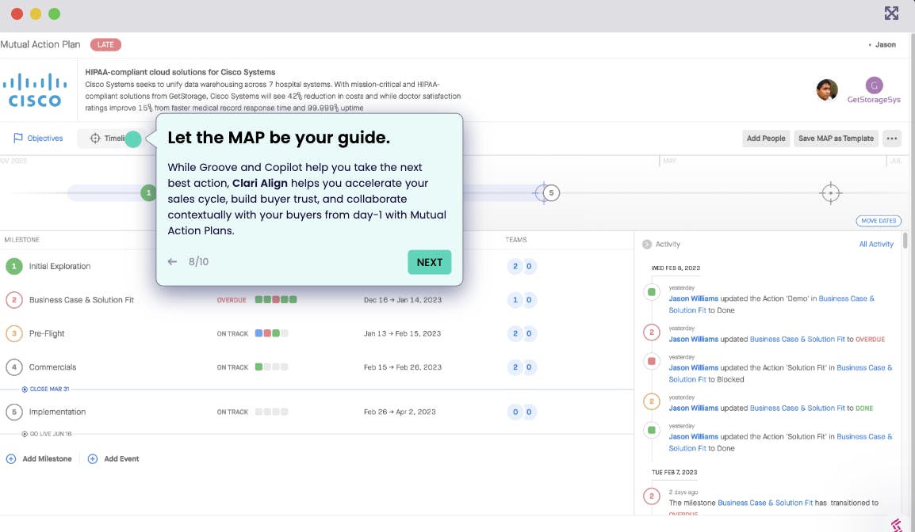Click the Cisco logo
This screenshot has width=915, height=532.
coord(35,90)
